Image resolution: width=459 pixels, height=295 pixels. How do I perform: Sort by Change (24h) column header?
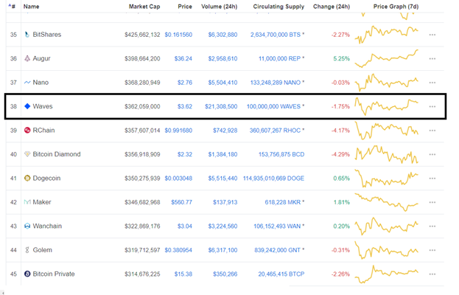tap(332, 7)
